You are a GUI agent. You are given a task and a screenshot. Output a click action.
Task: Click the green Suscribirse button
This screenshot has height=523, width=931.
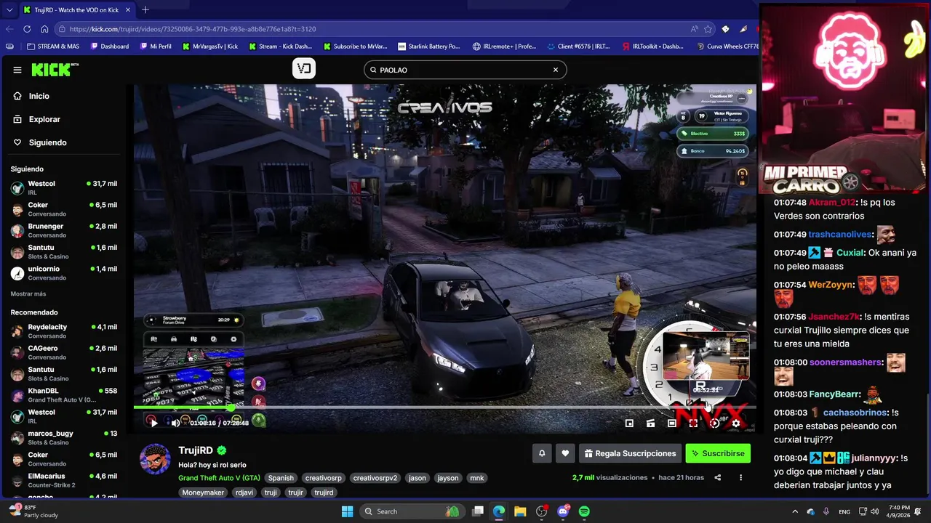click(718, 453)
